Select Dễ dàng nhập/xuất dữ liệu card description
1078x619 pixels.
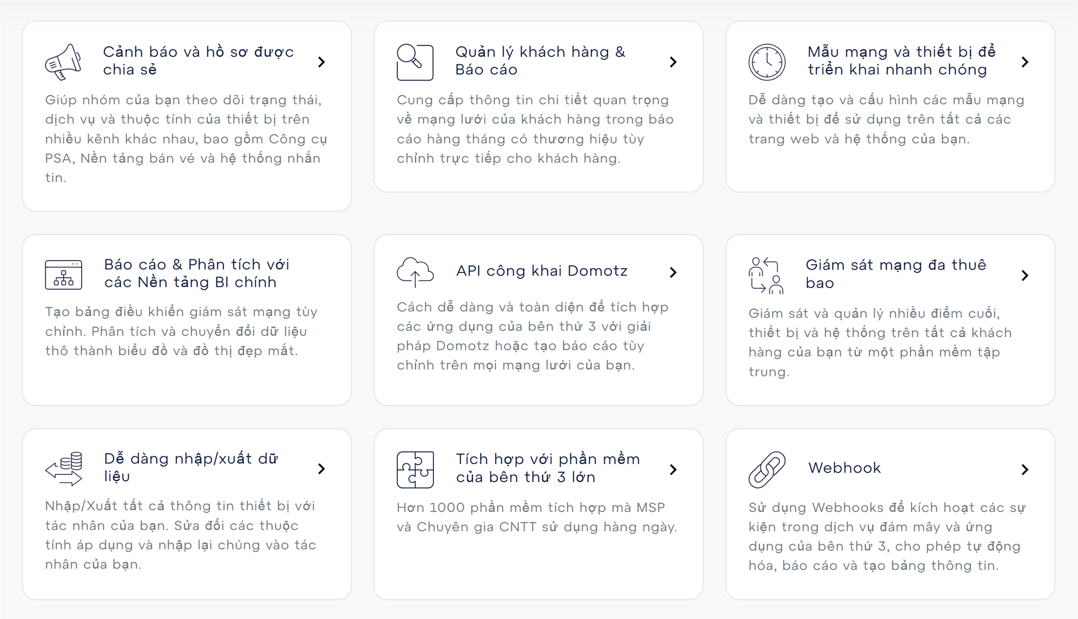point(181,535)
